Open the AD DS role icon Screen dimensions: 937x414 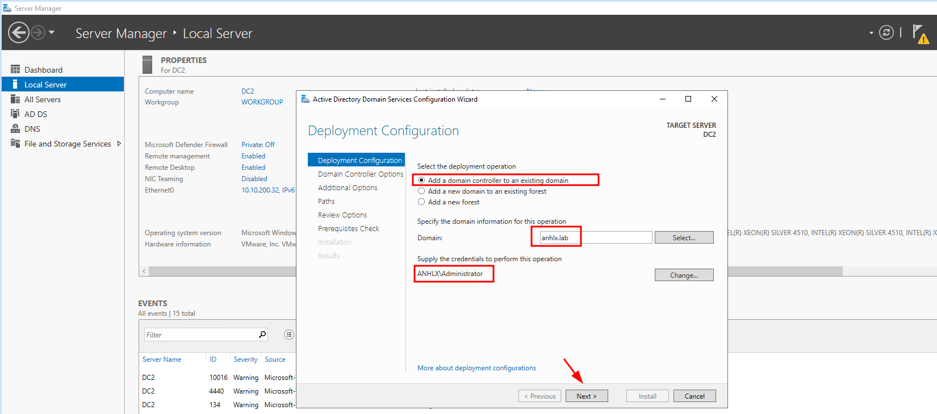coord(15,114)
